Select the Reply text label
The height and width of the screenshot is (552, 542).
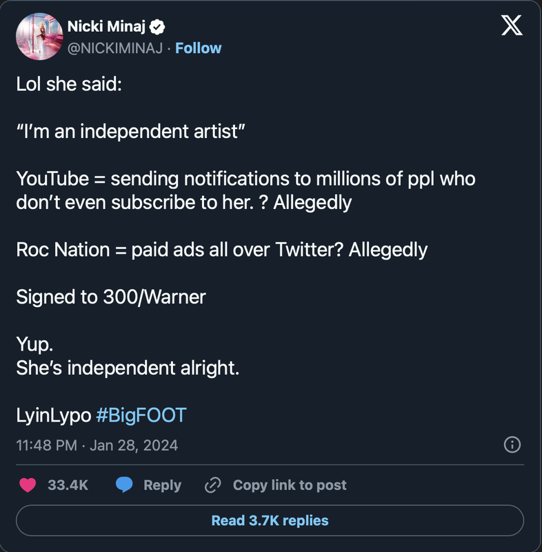tap(163, 486)
